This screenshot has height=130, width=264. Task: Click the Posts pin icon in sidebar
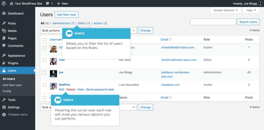[4, 23]
